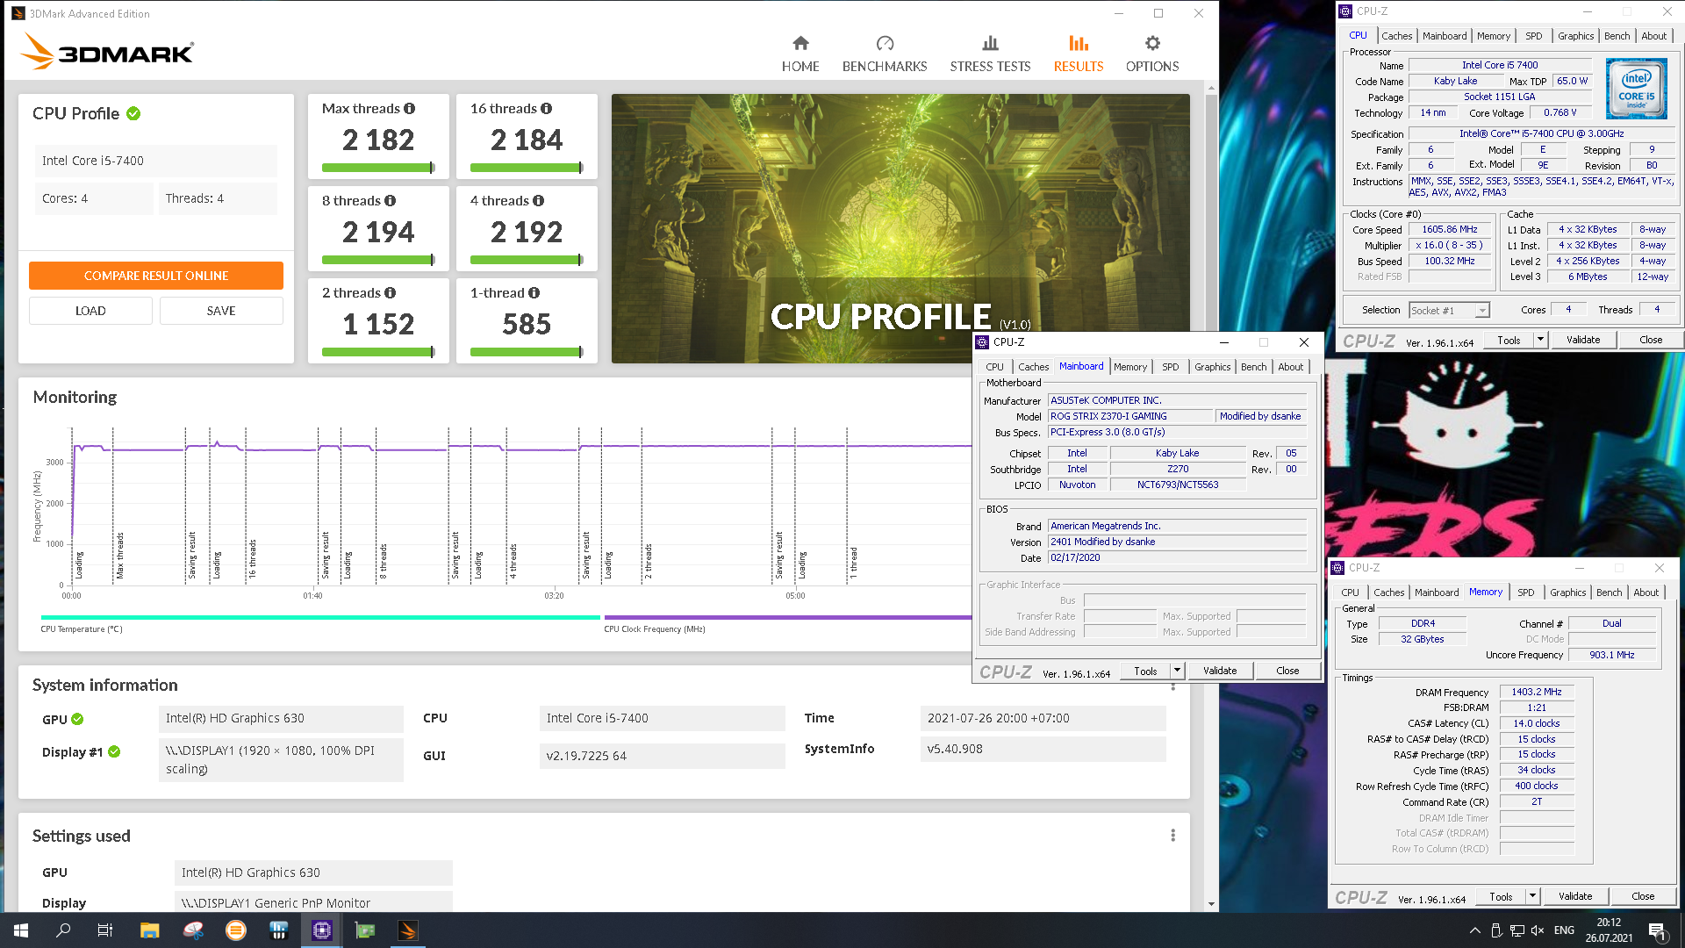Click Tools button in Mainboard CPU-Z window
The width and height of the screenshot is (1685, 948).
(x=1145, y=671)
